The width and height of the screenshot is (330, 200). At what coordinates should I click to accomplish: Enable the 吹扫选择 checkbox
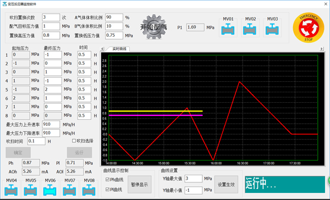[74, 141]
